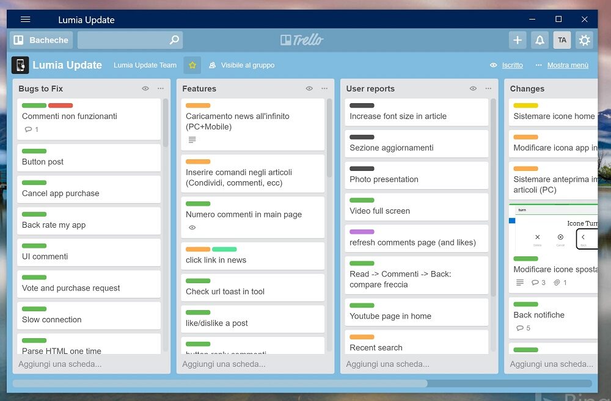Open Slow connection card

click(89, 316)
